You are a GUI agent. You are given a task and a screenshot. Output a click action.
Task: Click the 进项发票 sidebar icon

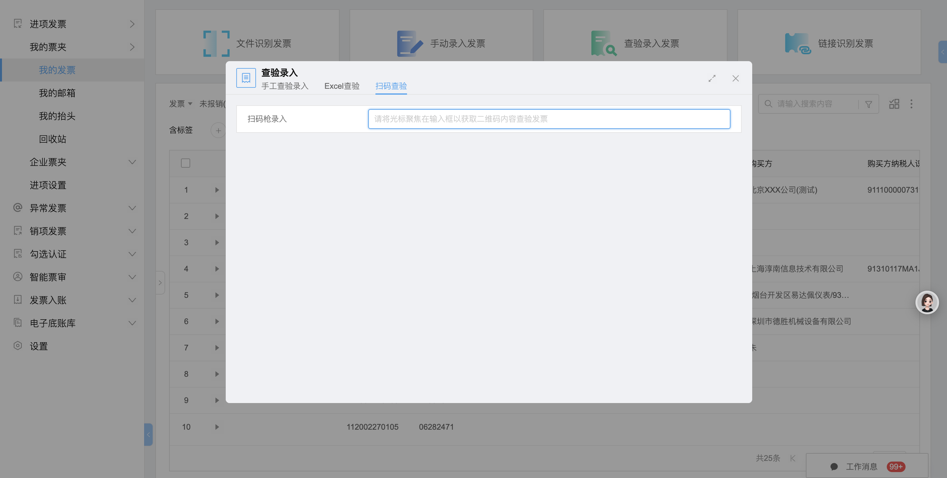tap(18, 24)
